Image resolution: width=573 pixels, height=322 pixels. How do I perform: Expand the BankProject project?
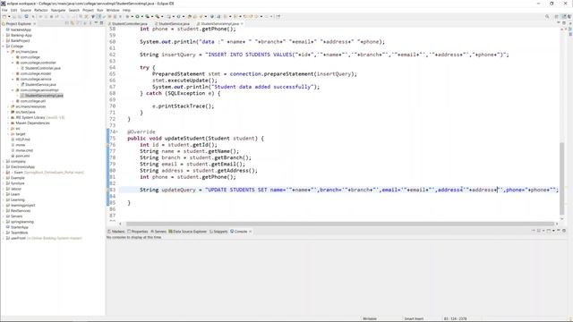4,41
